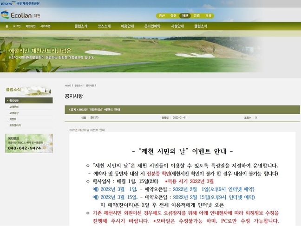
Task: Open the 코스소개 menu
Action: [x=104, y=26]
